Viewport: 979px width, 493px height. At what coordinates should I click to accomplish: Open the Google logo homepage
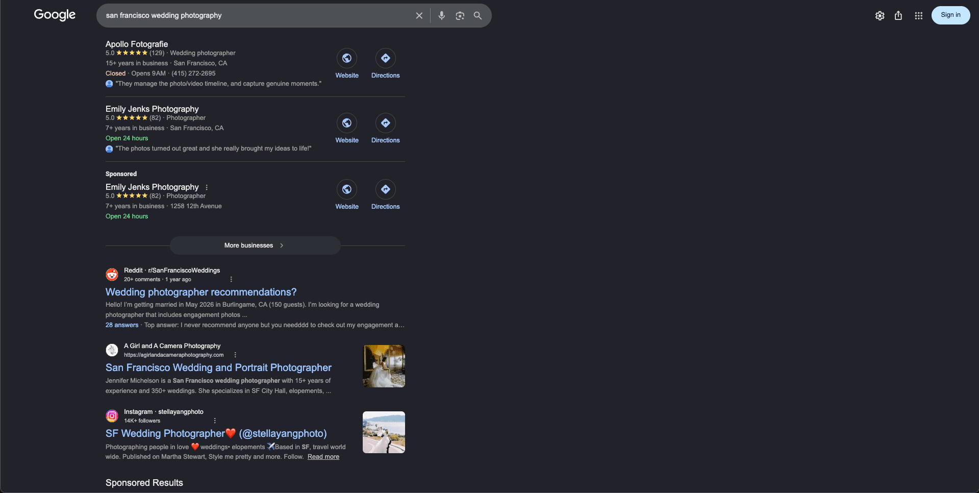point(55,15)
